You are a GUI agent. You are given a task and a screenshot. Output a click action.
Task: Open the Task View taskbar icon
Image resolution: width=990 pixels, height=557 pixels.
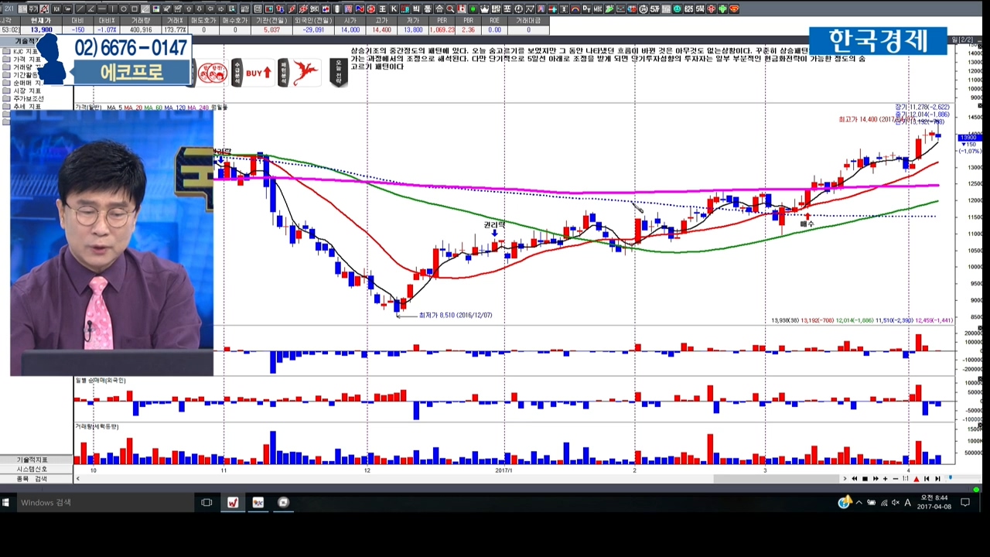(207, 503)
